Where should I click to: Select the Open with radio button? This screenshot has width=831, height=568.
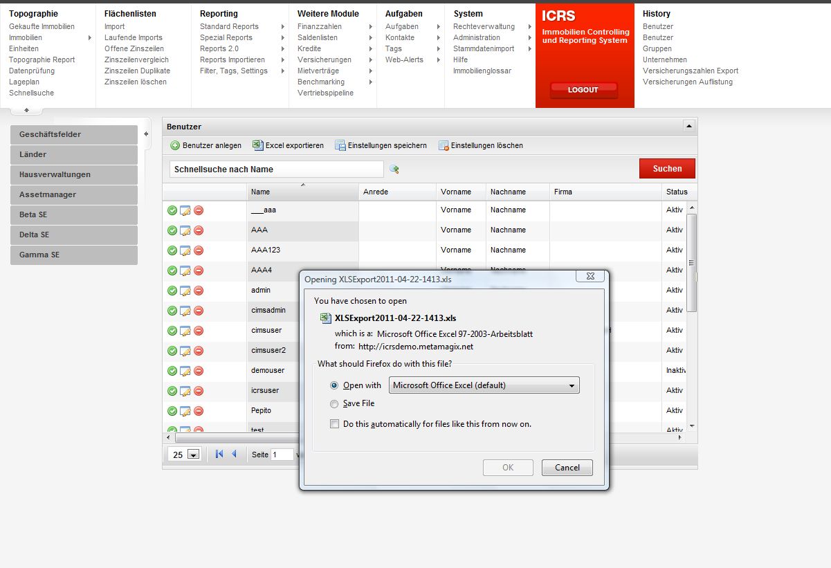pos(334,385)
